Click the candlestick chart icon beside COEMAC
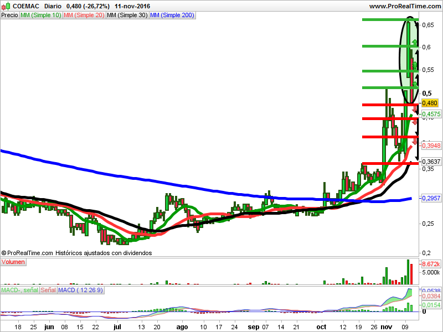The width and height of the screenshot is (443, 332). [x=5, y=5]
